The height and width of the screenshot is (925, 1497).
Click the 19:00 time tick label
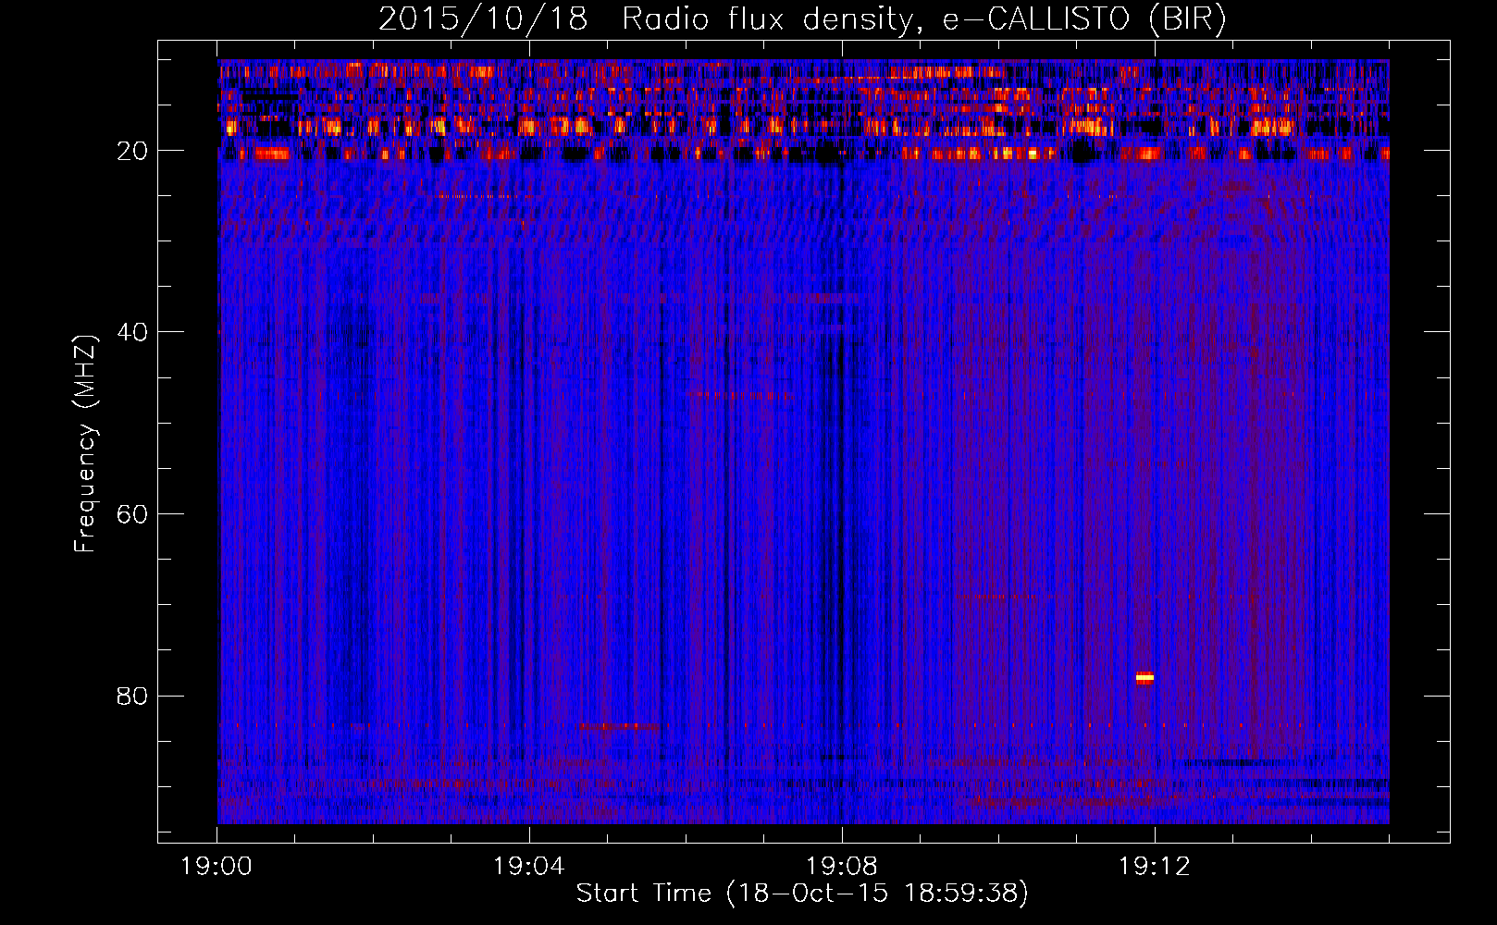217,867
